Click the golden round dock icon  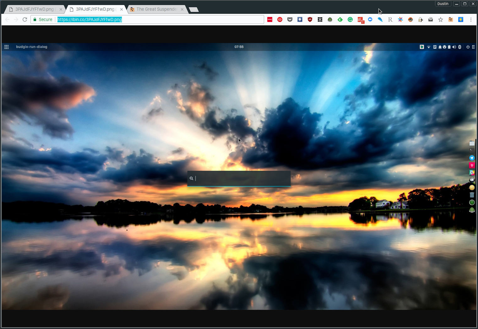coord(472,187)
